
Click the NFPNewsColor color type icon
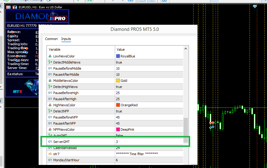(50, 130)
